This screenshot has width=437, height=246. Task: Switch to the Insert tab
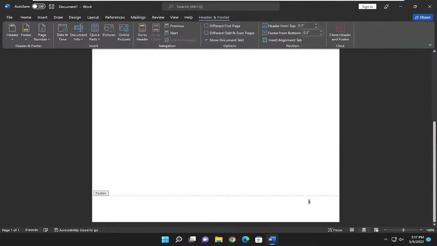tap(42, 17)
